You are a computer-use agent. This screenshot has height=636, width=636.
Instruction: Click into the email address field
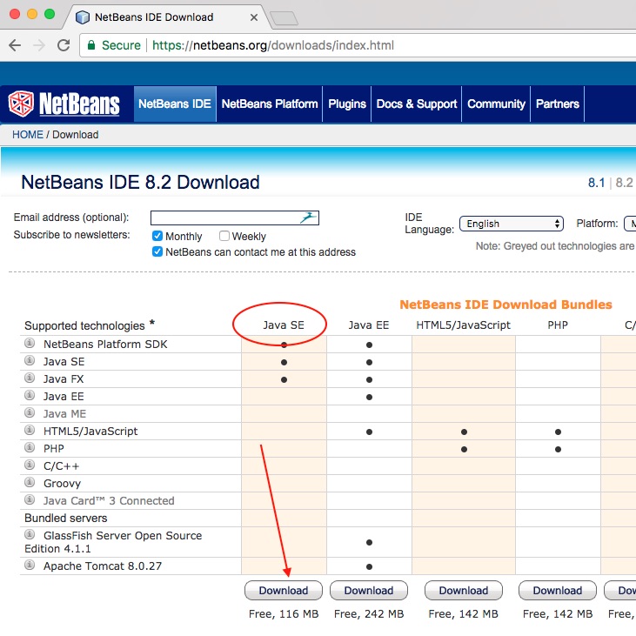pos(234,218)
